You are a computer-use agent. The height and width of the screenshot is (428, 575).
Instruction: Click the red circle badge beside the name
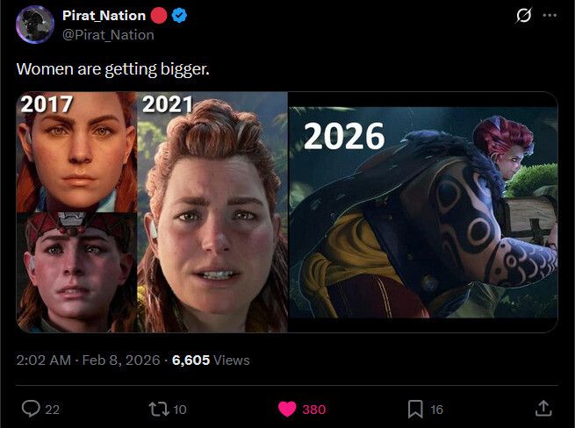click(159, 17)
